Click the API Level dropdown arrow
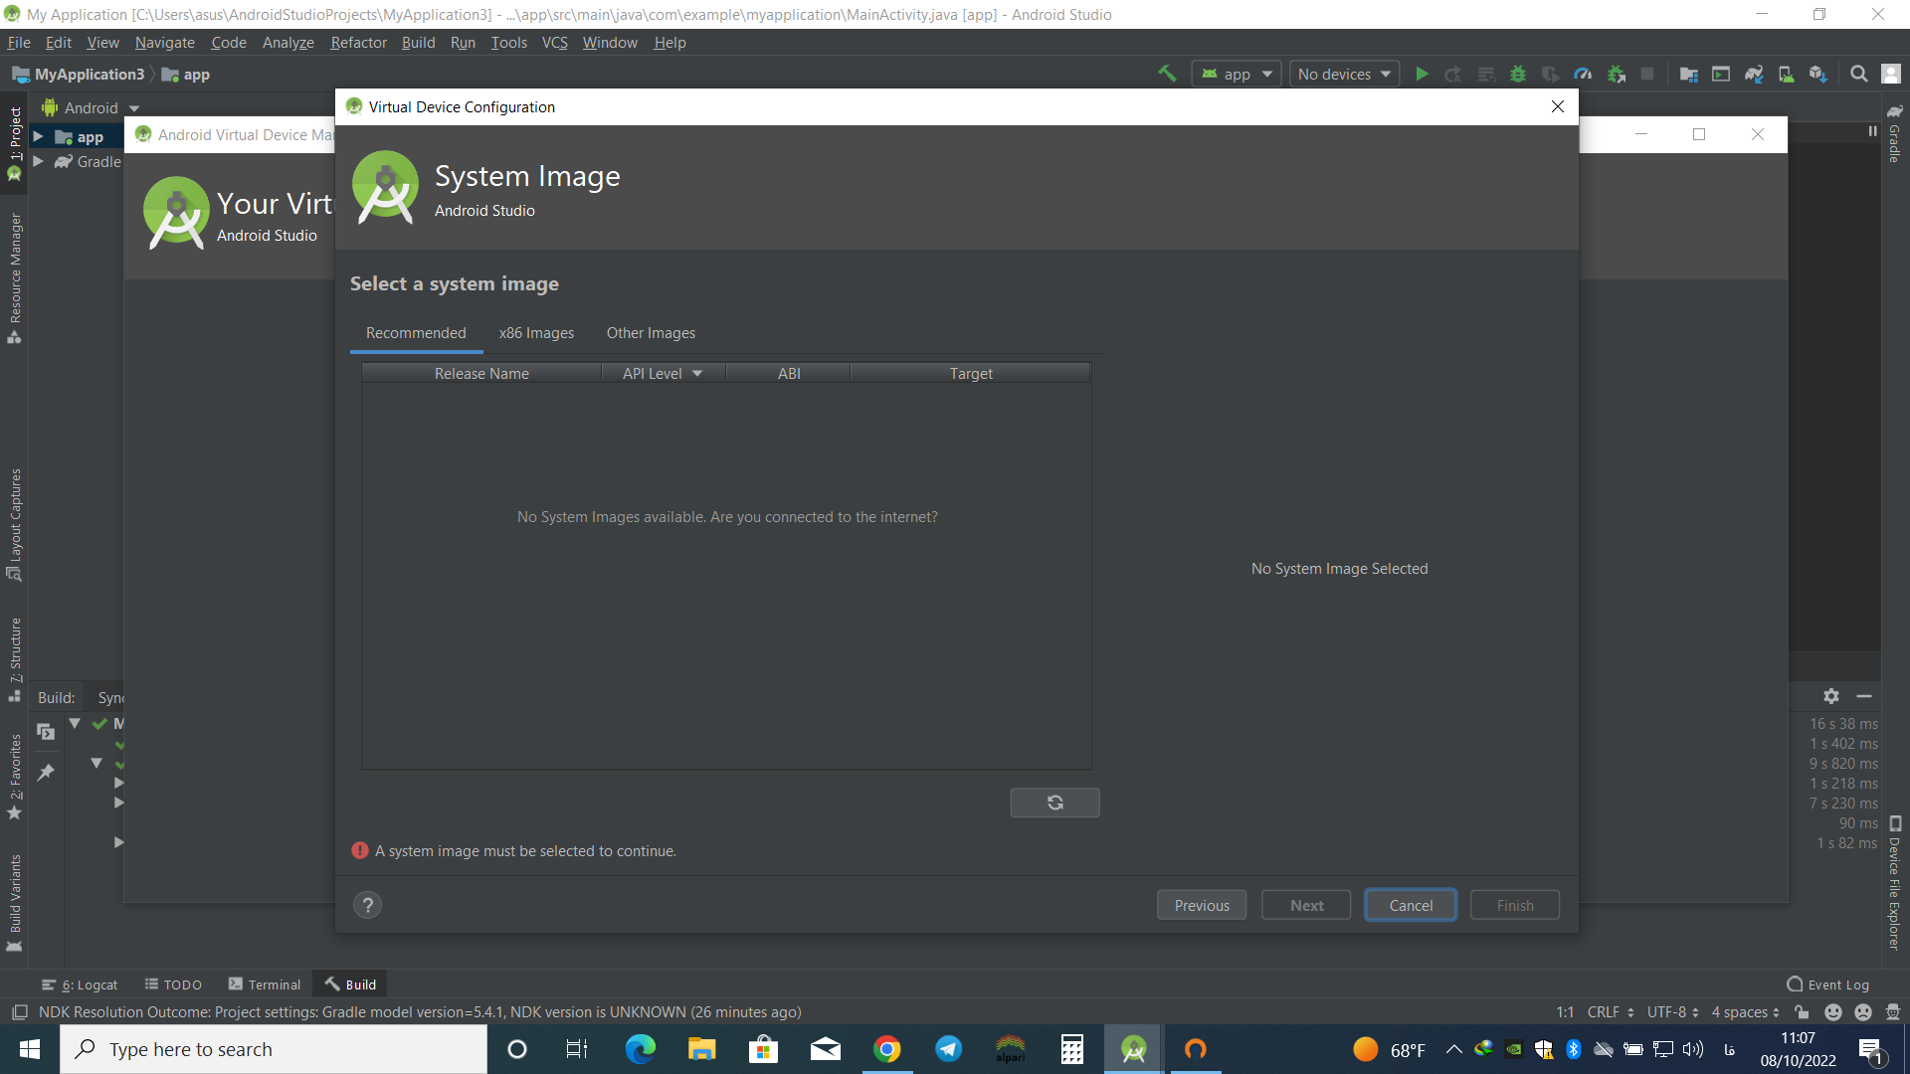This screenshot has width=1910, height=1074. pos(698,373)
